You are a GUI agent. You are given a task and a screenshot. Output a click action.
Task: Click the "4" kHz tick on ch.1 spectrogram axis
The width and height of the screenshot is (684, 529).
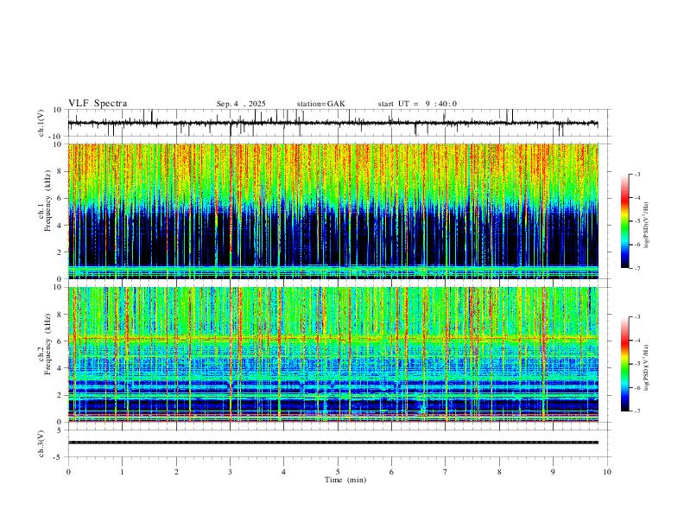tap(60, 226)
